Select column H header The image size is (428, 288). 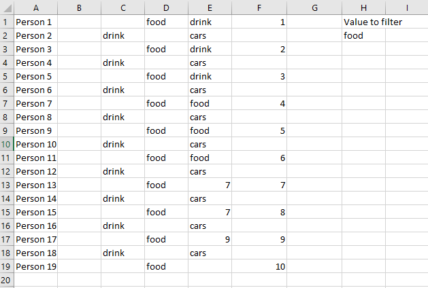tap(363, 7)
